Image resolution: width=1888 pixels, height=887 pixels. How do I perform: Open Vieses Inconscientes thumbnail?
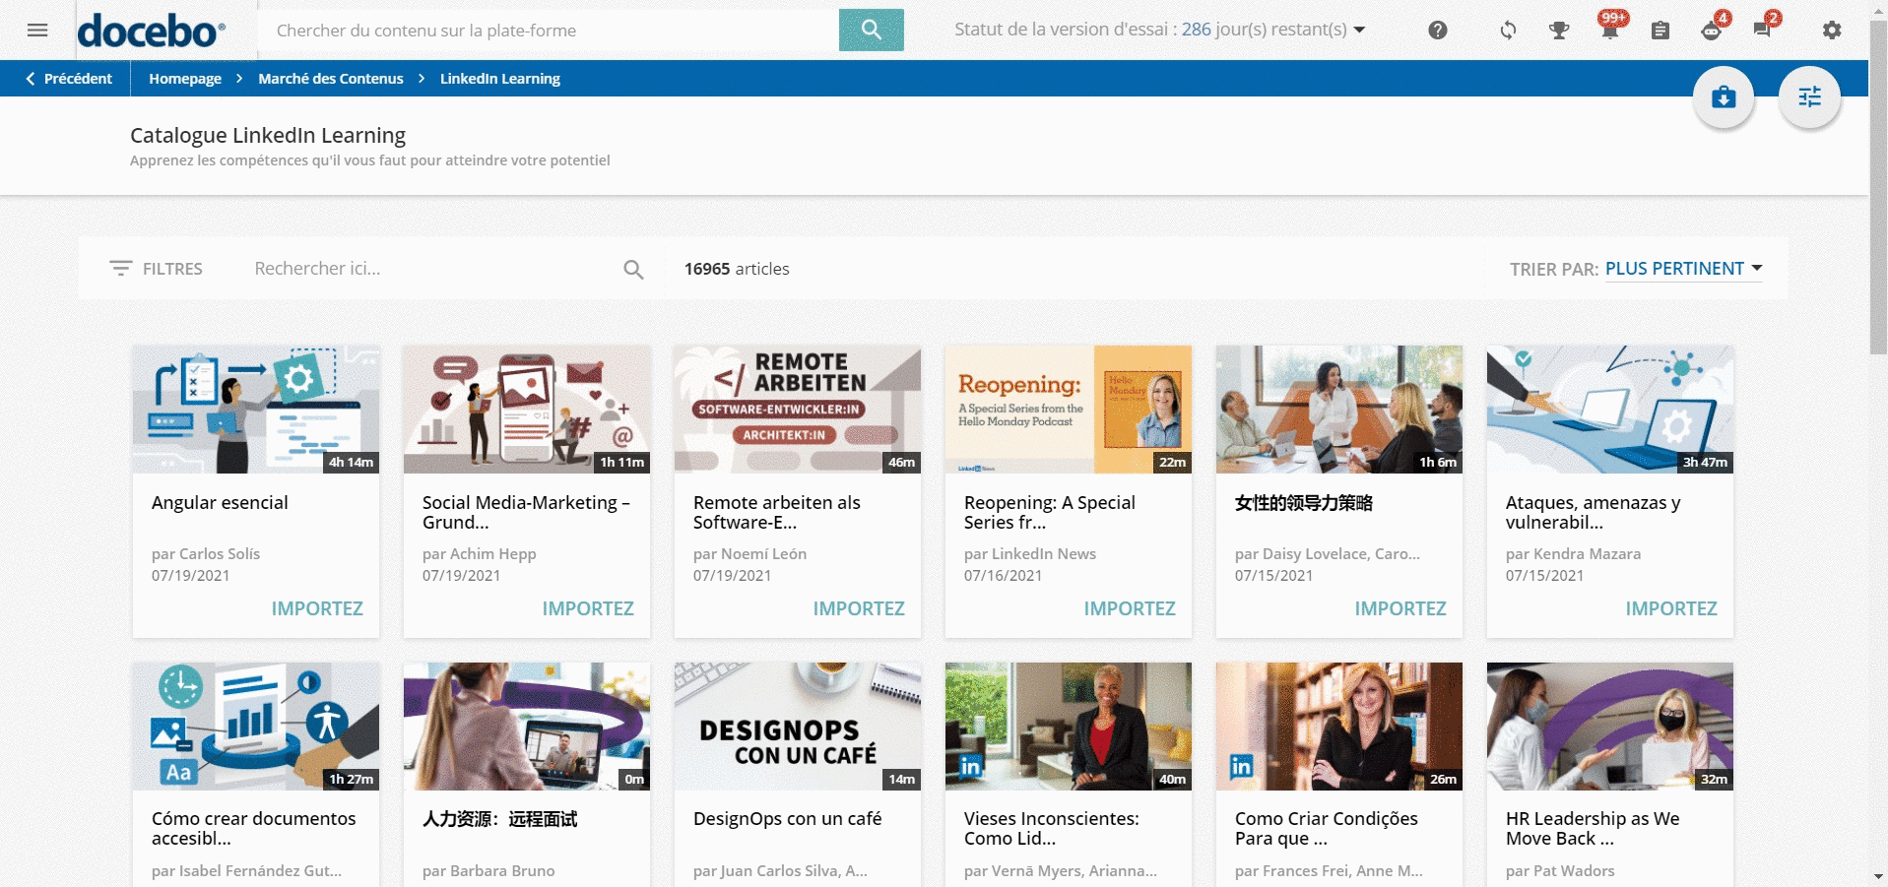pyautogui.click(x=1069, y=727)
